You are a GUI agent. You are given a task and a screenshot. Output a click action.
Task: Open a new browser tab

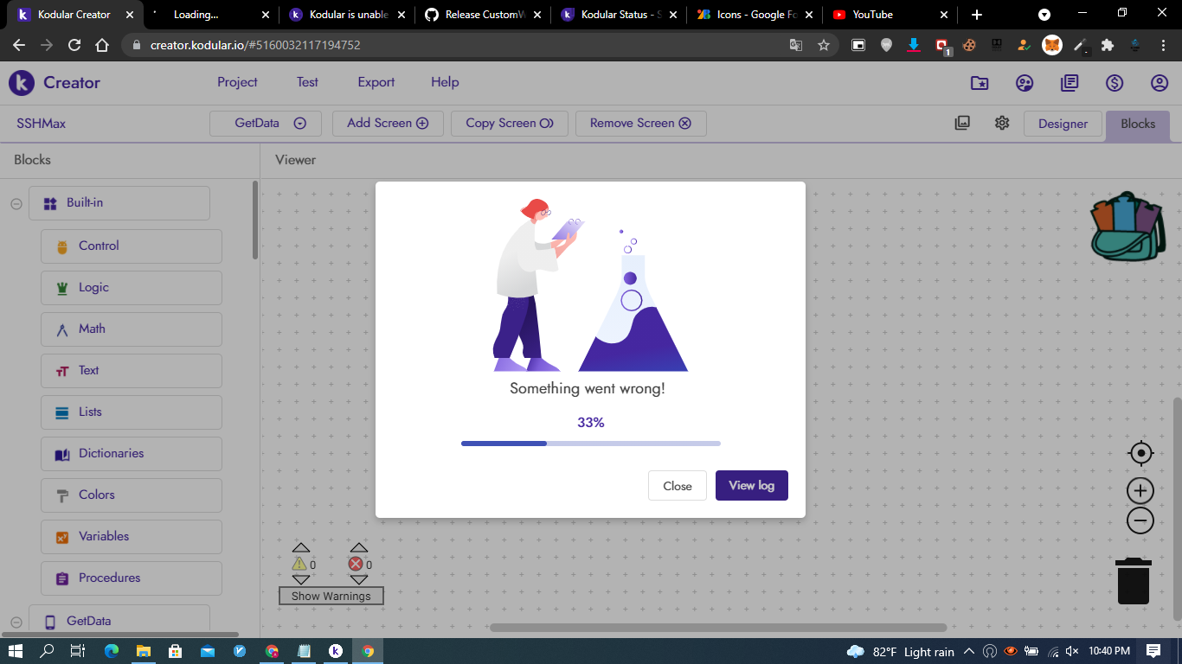[x=977, y=15]
